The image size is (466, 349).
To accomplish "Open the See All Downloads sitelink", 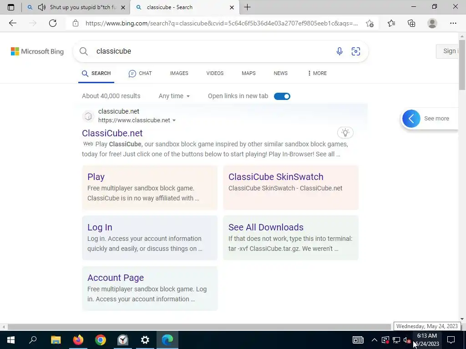I will [x=266, y=227].
